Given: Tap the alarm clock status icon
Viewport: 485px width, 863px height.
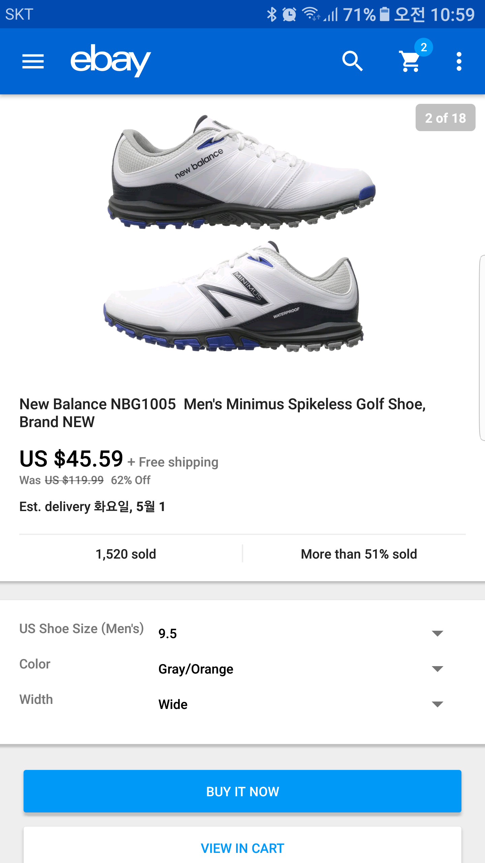Looking at the screenshot, I should [x=289, y=14].
